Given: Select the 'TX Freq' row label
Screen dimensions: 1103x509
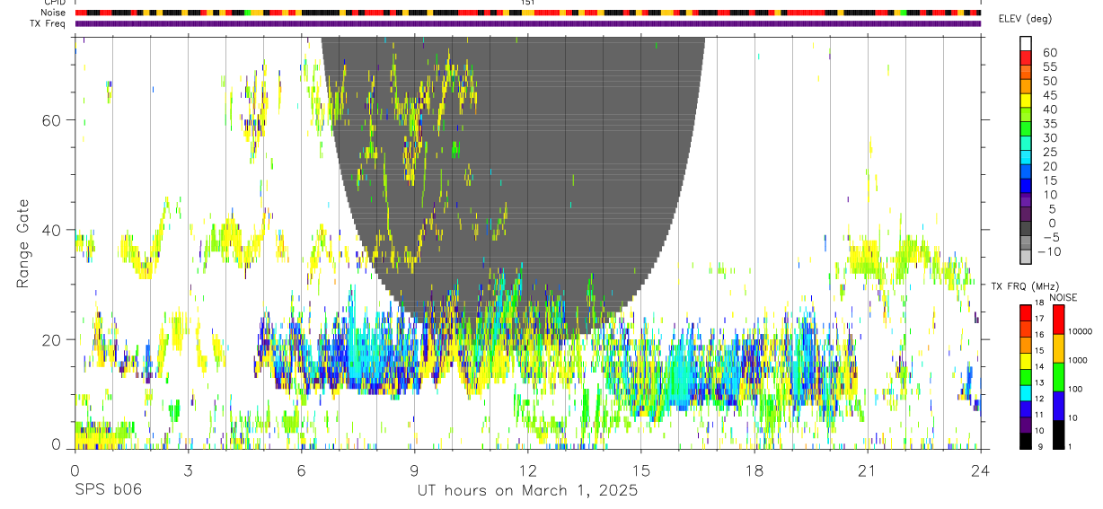Looking at the screenshot, I should coord(47,22).
